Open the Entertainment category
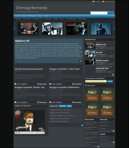Screen dimensions: 129x148 tap(38, 19)
